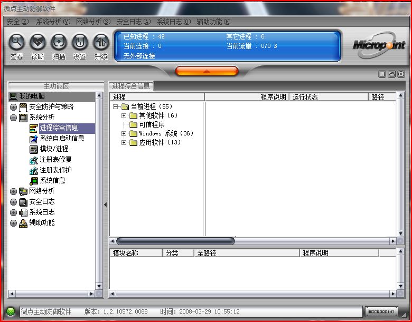Viewport: 412px width, 322px height.
Task: Click the green status light icon
Action: pyautogui.click(x=11, y=311)
